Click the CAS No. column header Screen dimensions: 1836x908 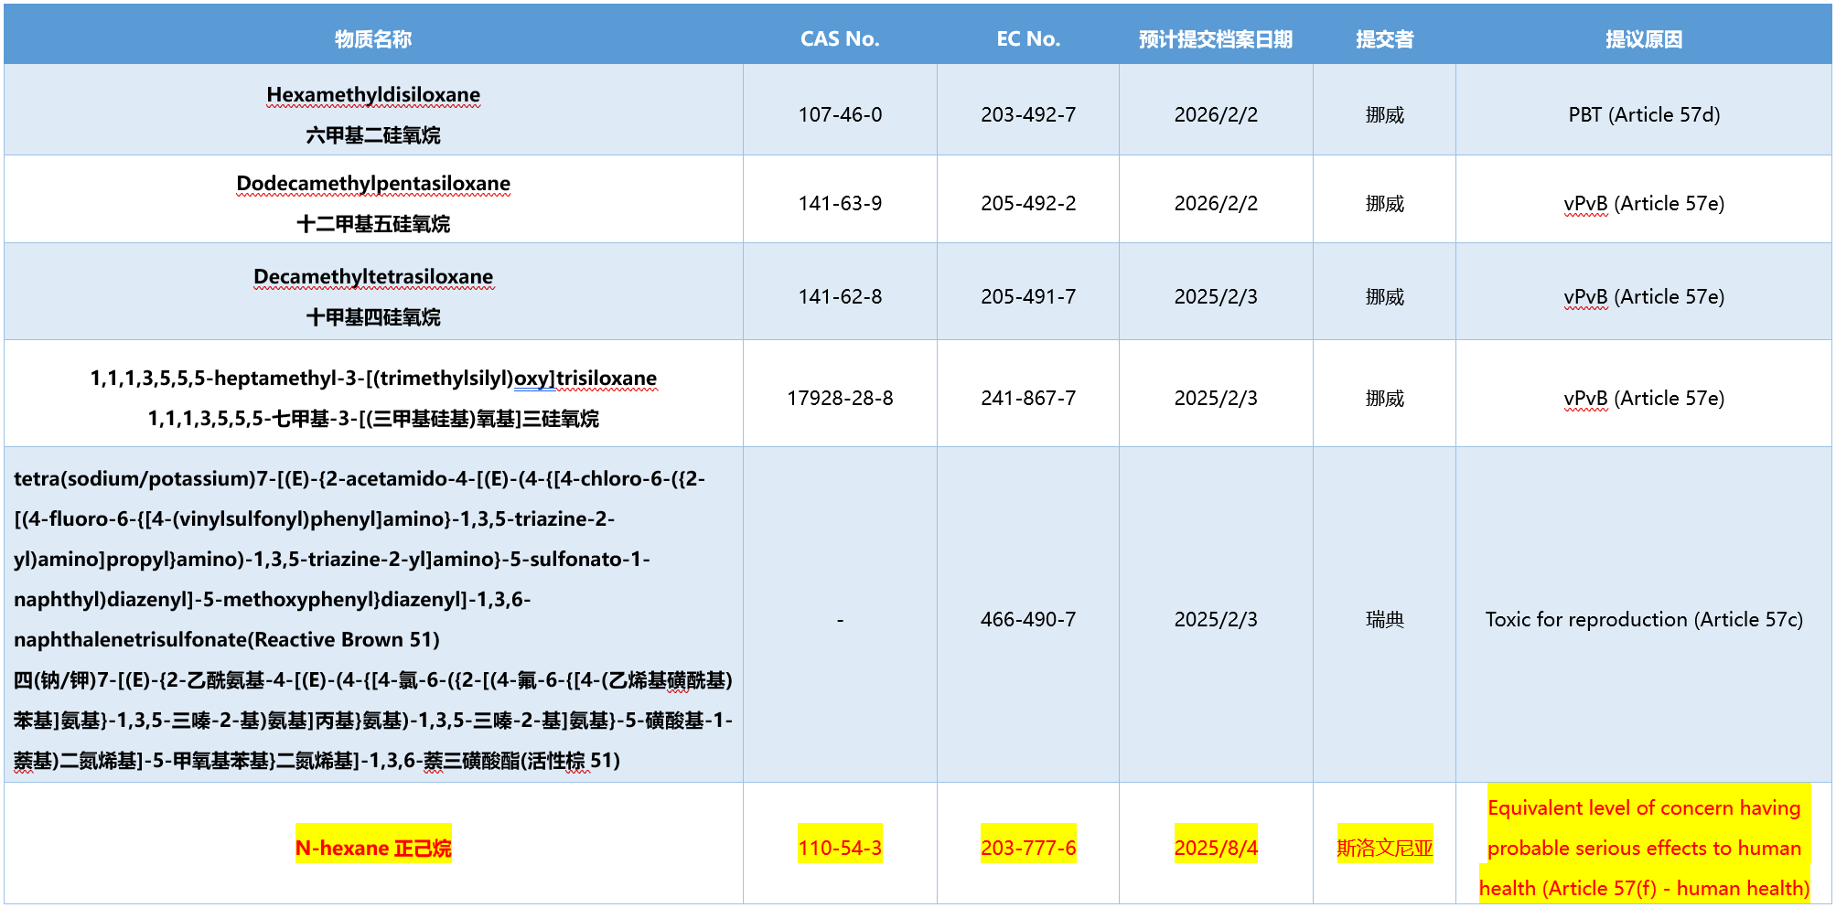coord(839,38)
